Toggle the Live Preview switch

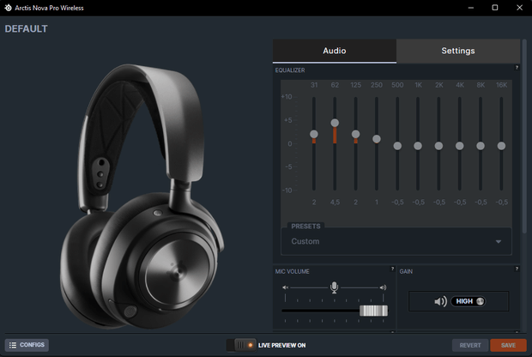coord(241,345)
